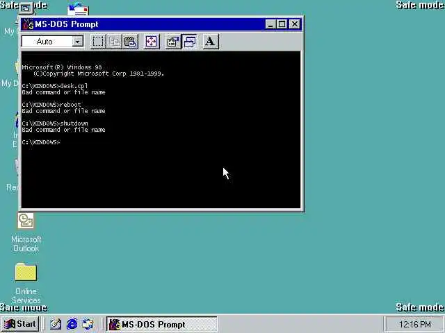
Task: Select the Online Services folder icon
Action: point(26,283)
